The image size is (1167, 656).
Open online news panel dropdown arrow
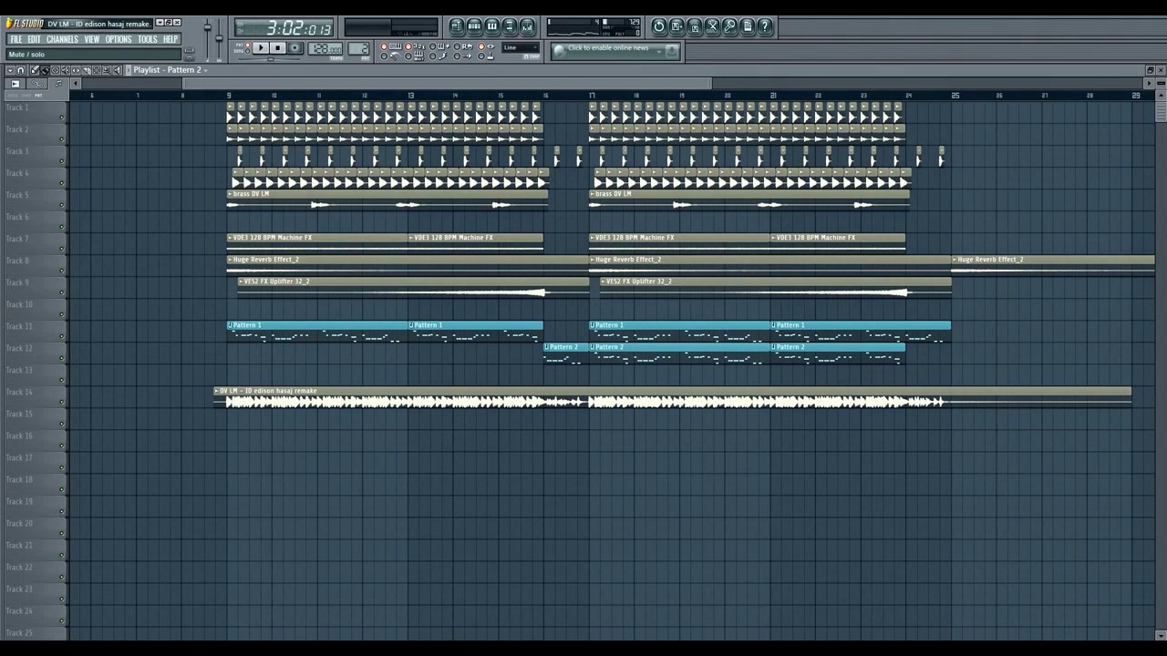pos(658,51)
